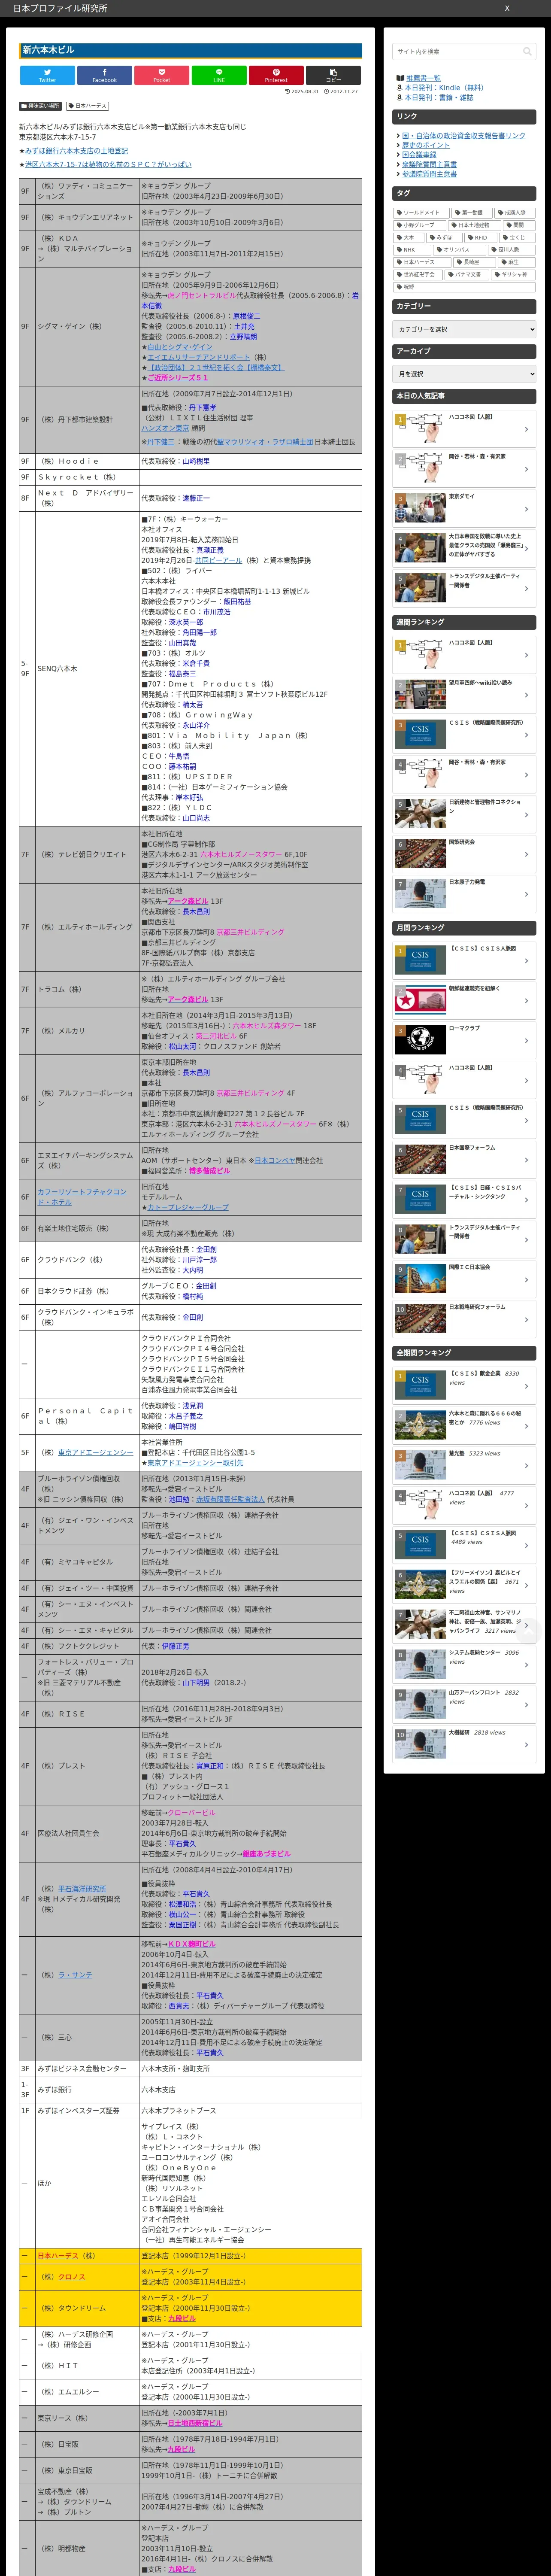
Task: Open the クローバービル link
Action: tap(191, 1813)
